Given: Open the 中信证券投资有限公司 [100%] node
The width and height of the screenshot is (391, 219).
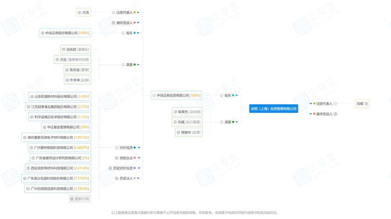Looking at the screenshot, I should [x=176, y=95].
